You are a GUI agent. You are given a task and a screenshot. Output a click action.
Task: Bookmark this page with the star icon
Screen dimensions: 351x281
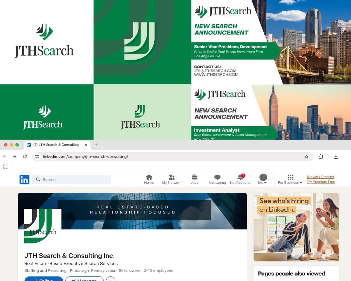coord(306,156)
